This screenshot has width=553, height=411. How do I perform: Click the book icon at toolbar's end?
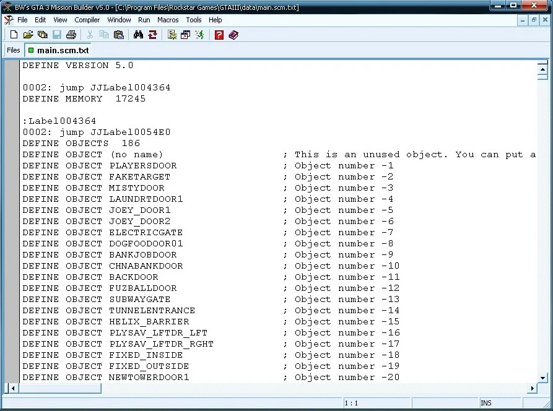[235, 35]
